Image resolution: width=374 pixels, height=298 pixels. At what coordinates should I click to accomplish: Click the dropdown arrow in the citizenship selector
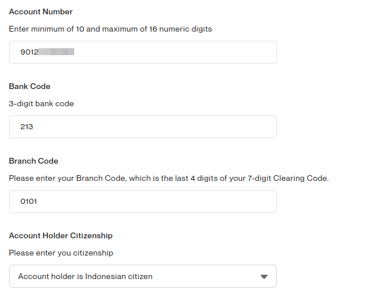click(x=264, y=276)
